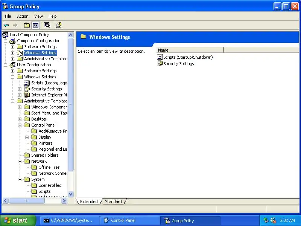Click the Export List toolbar icon
Image resolution: width=301 pixels, height=226 pixels.
coord(47,25)
